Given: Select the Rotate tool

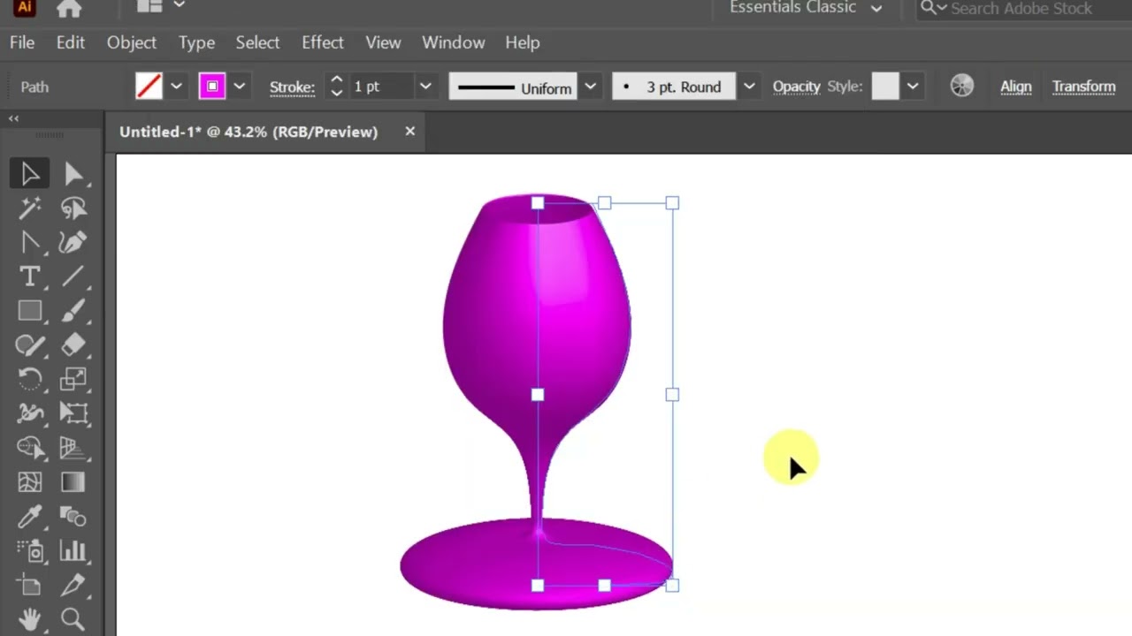Looking at the screenshot, I should point(30,379).
